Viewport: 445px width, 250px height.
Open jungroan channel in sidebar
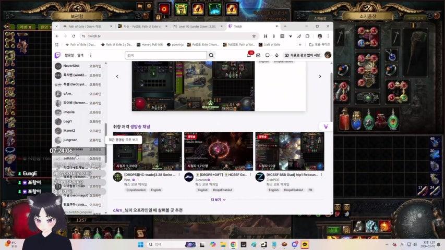point(79,140)
